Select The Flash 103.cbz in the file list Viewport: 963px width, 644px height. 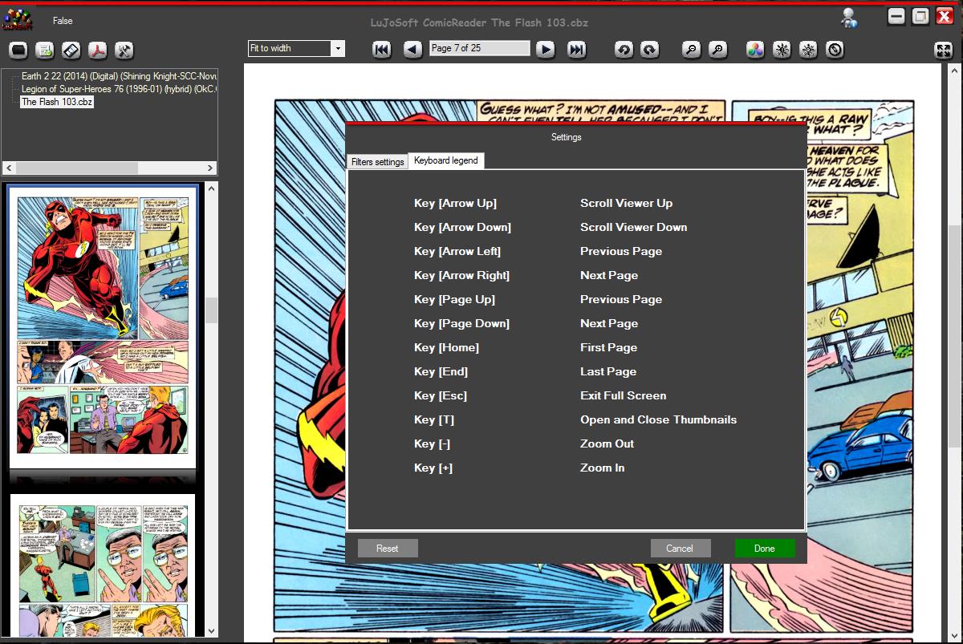[x=57, y=102]
